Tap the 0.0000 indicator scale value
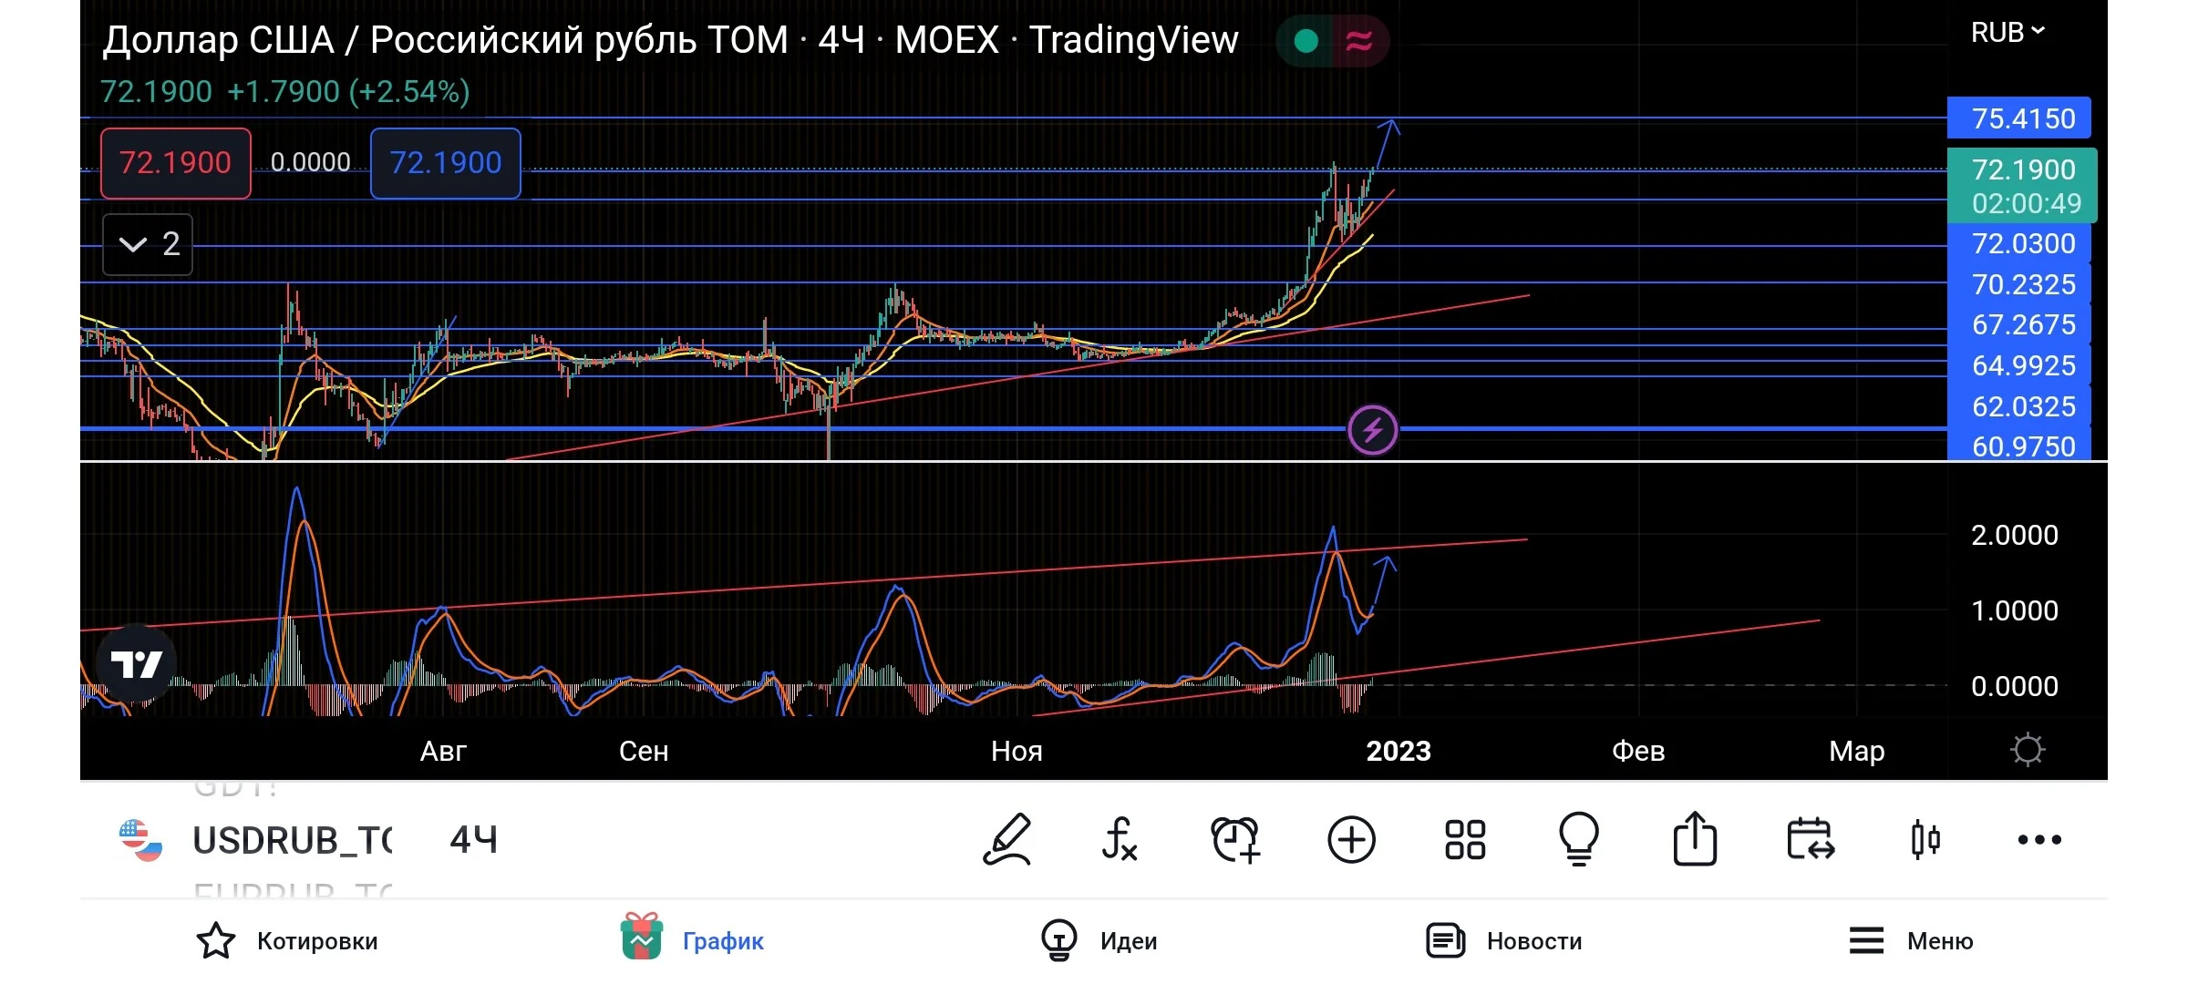2188x984 pixels. [x=2015, y=686]
